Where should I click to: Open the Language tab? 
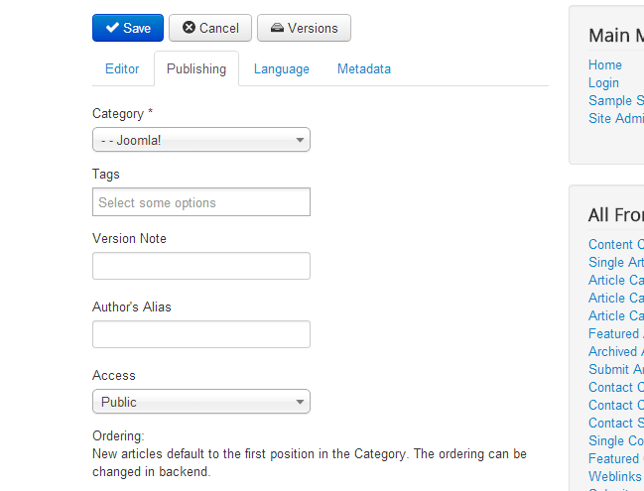(281, 69)
